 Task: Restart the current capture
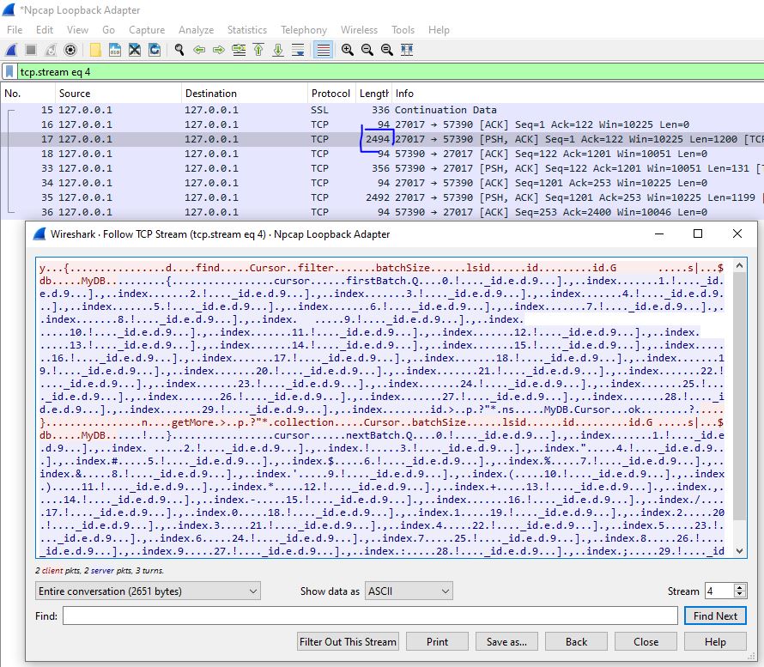[51, 50]
